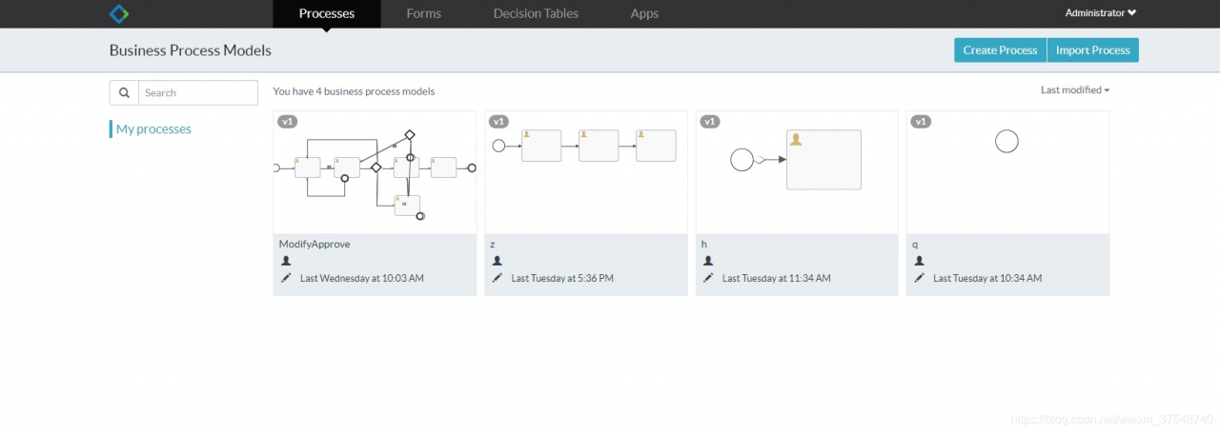Screen dimensions: 1220x433
Task: Click the pencil icon on process q
Action: [x=919, y=278]
